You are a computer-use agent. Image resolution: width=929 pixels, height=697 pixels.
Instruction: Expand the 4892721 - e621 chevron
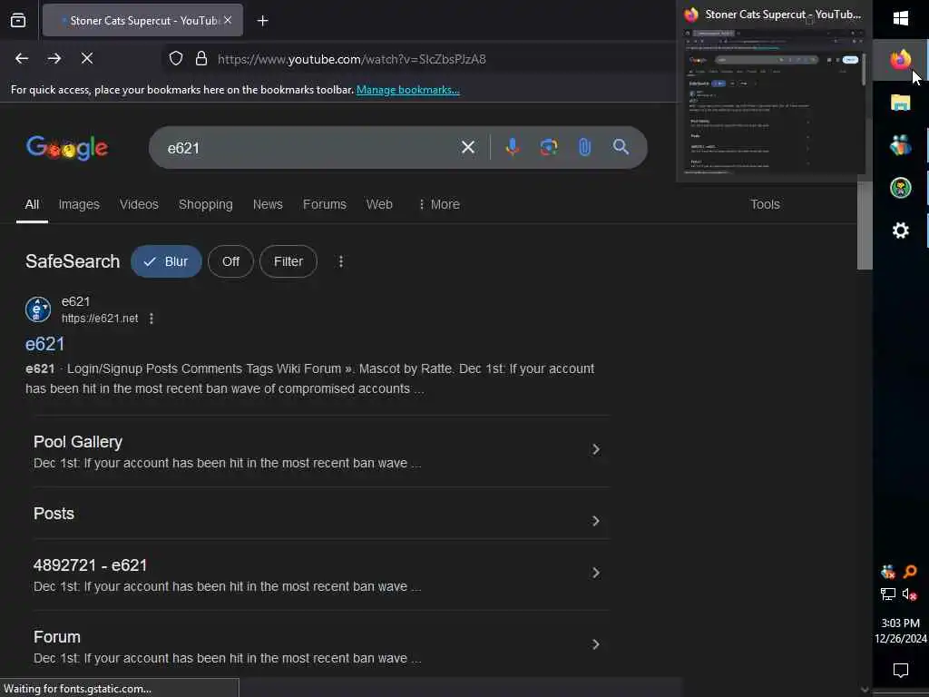coord(596,574)
